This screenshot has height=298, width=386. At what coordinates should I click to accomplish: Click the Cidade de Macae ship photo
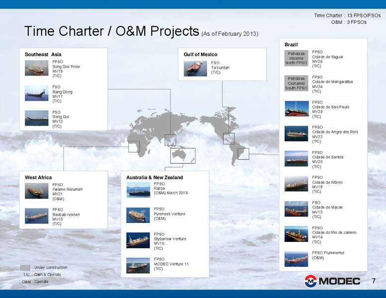tap(296, 209)
